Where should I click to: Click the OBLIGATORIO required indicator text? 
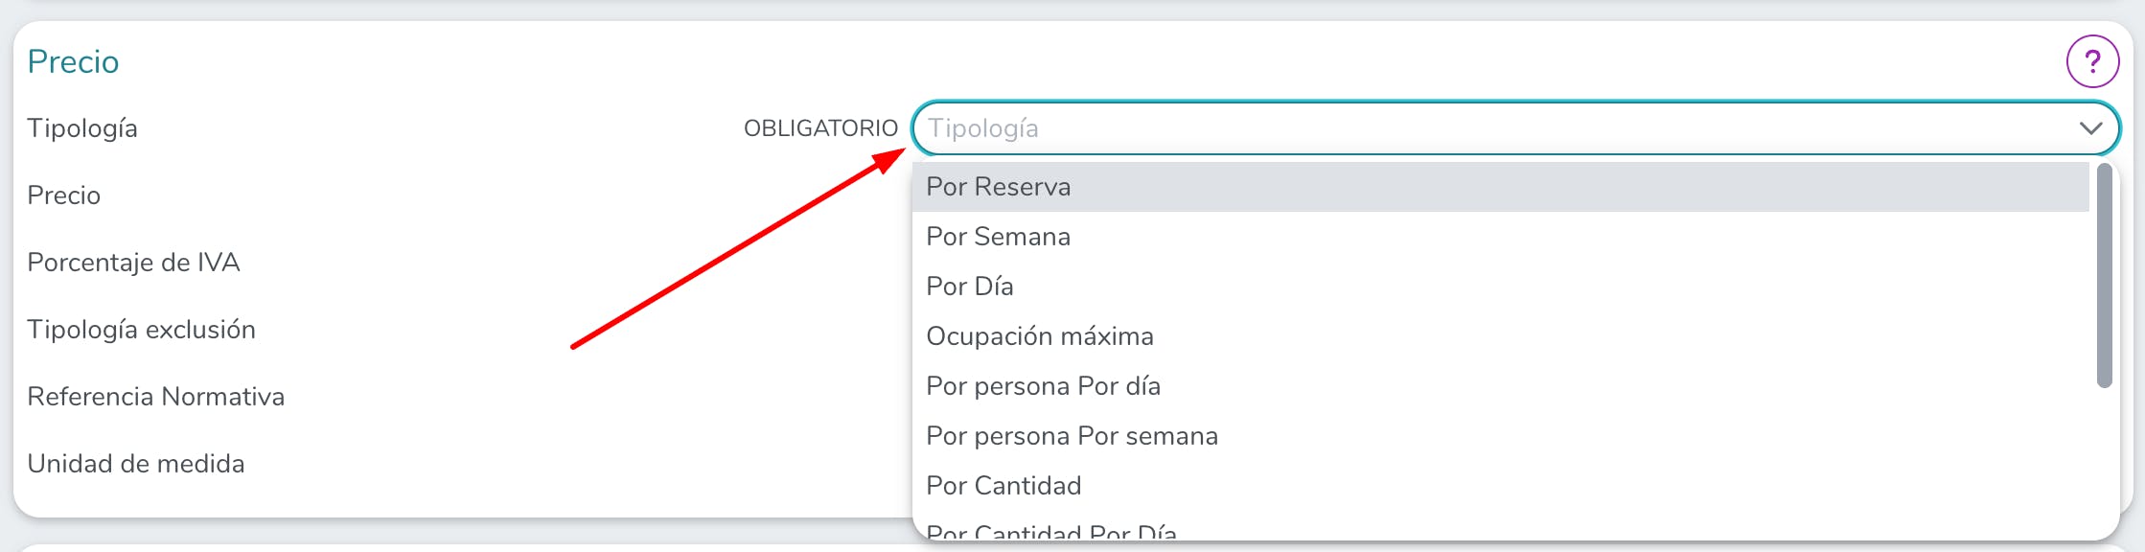pyautogui.click(x=820, y=128)
